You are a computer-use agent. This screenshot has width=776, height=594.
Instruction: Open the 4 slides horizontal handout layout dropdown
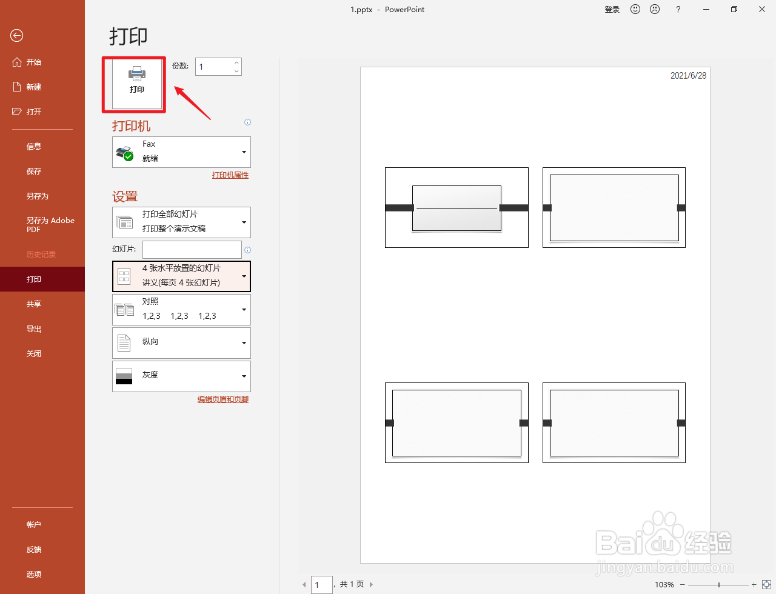[x=181, y=276]
